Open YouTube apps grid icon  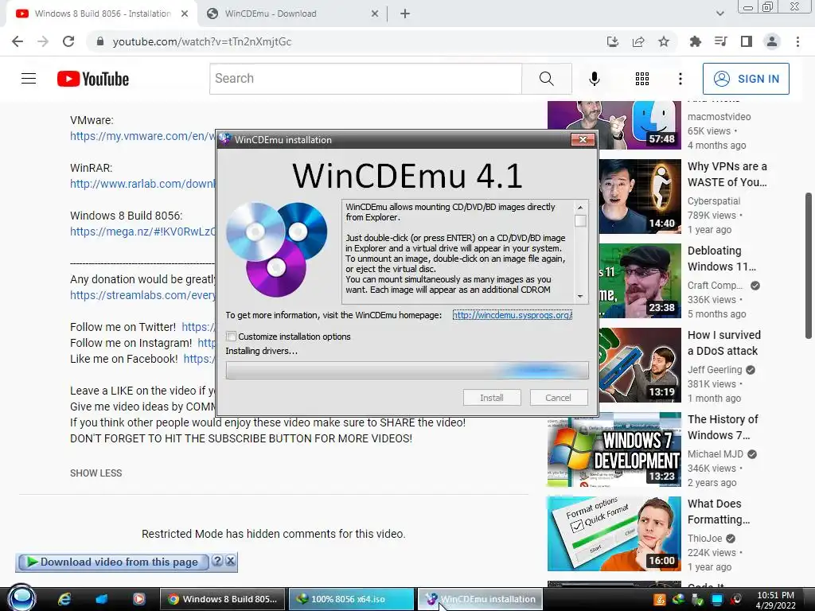point(642,79)
